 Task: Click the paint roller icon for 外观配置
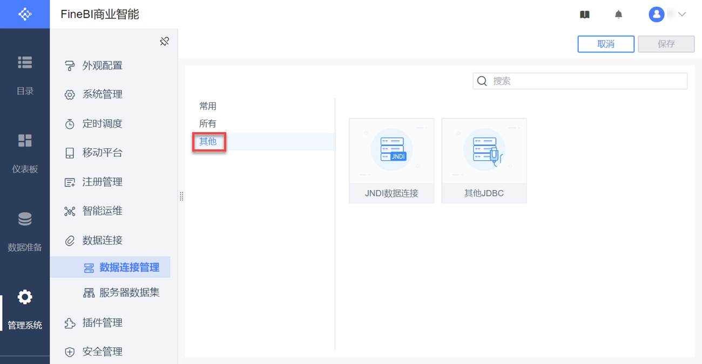(70, 66)
